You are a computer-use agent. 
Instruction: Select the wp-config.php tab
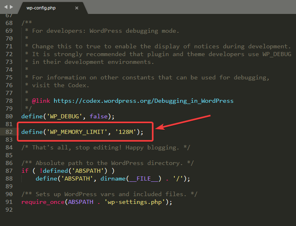pos(41,8)
